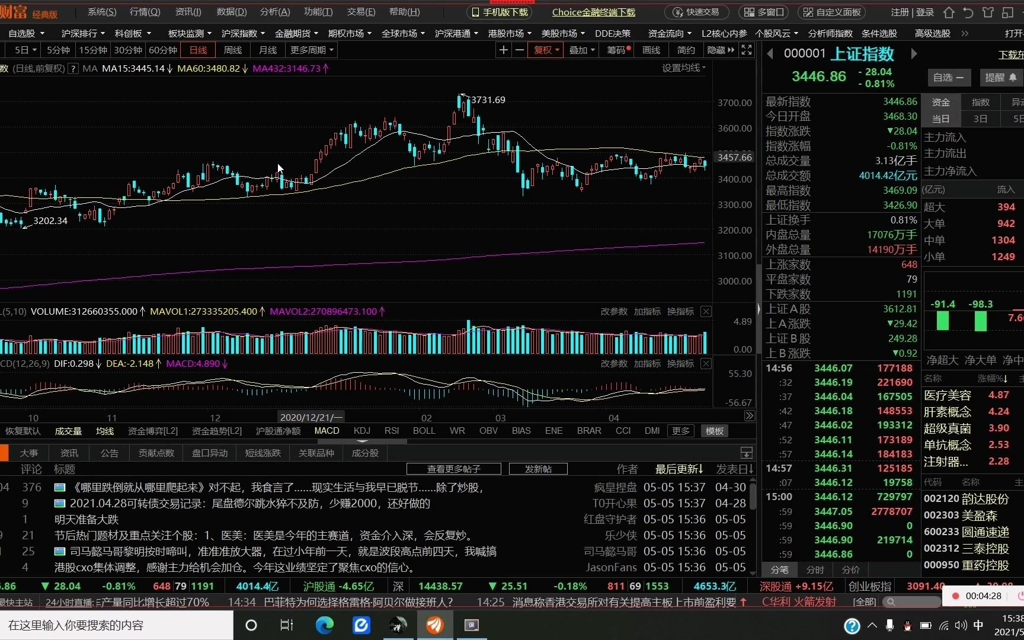Switch to the 周线 weekly tab

[x=233, y=50]
